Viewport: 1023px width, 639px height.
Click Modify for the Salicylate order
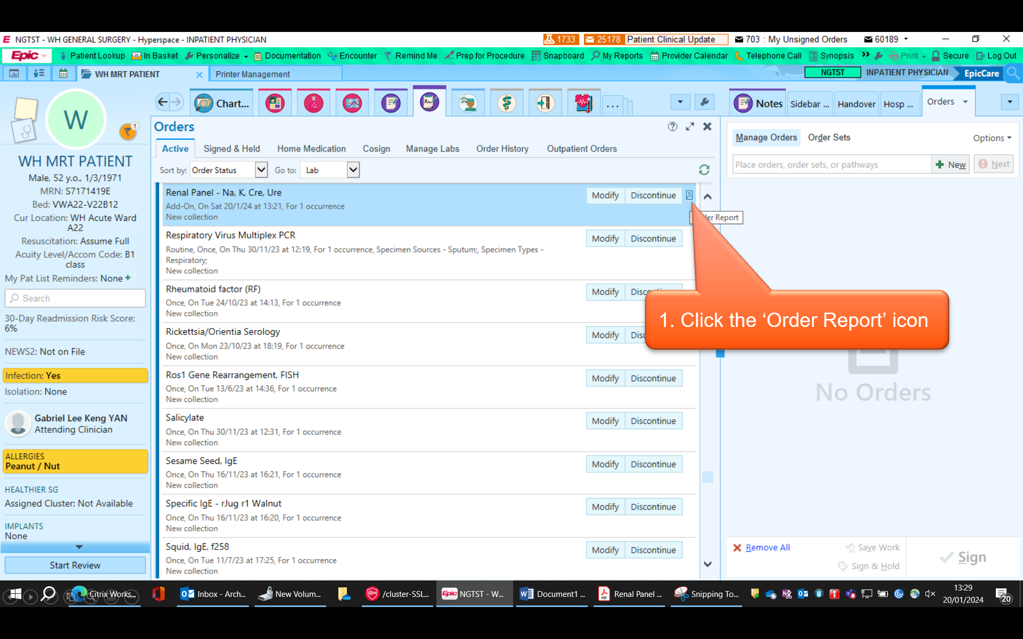tap(605, 421)
